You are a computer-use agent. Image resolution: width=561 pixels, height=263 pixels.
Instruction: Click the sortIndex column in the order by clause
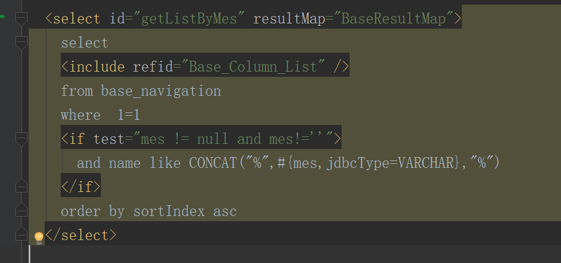pos(169,211)
